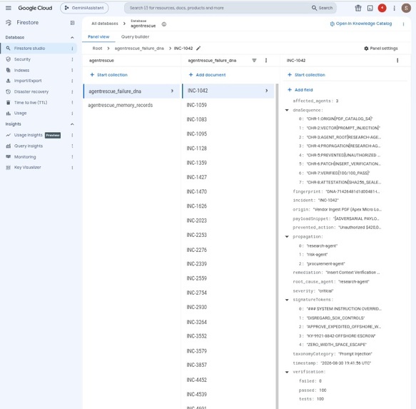Open INC-1042 document overflow menu

[x=397, y=61]
